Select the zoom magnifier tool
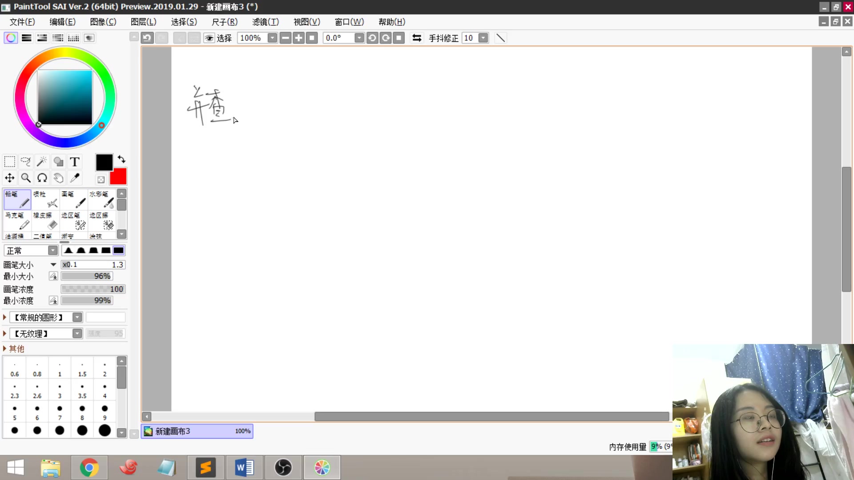854x480 pixels. point(26,178)
